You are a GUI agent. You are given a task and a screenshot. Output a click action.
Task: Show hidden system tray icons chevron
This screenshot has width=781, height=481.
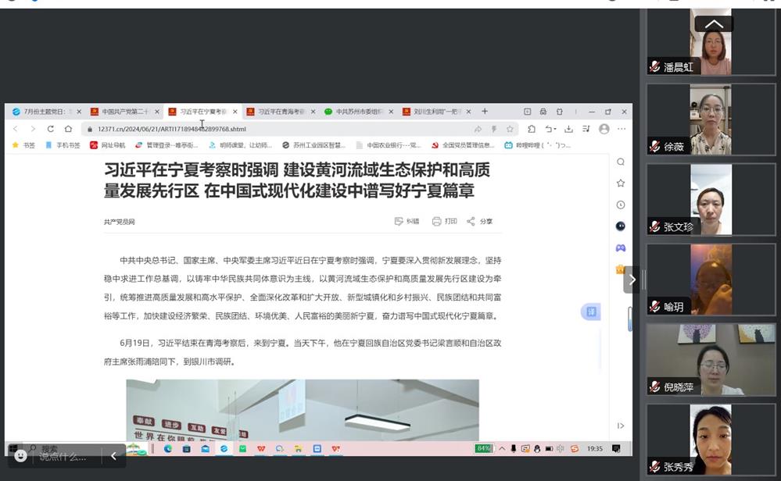click(x=502, y=449)
